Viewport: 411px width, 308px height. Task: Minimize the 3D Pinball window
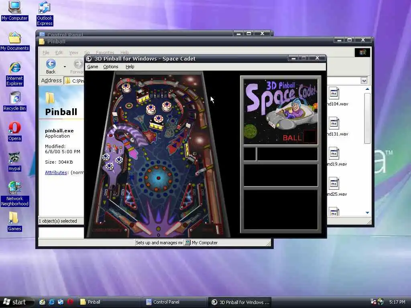pyautogui.click(x=293, y=58)
